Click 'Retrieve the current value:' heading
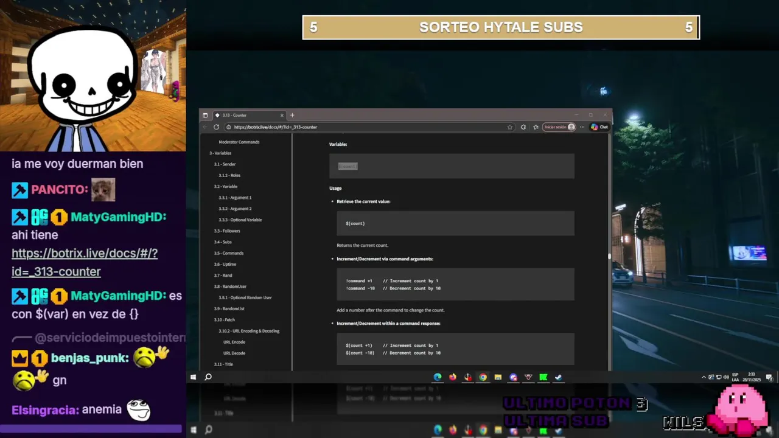 point(363,201)
